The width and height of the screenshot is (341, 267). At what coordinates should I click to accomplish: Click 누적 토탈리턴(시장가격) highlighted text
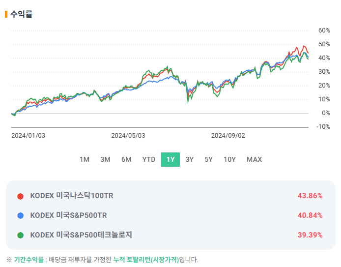point(146,260)
